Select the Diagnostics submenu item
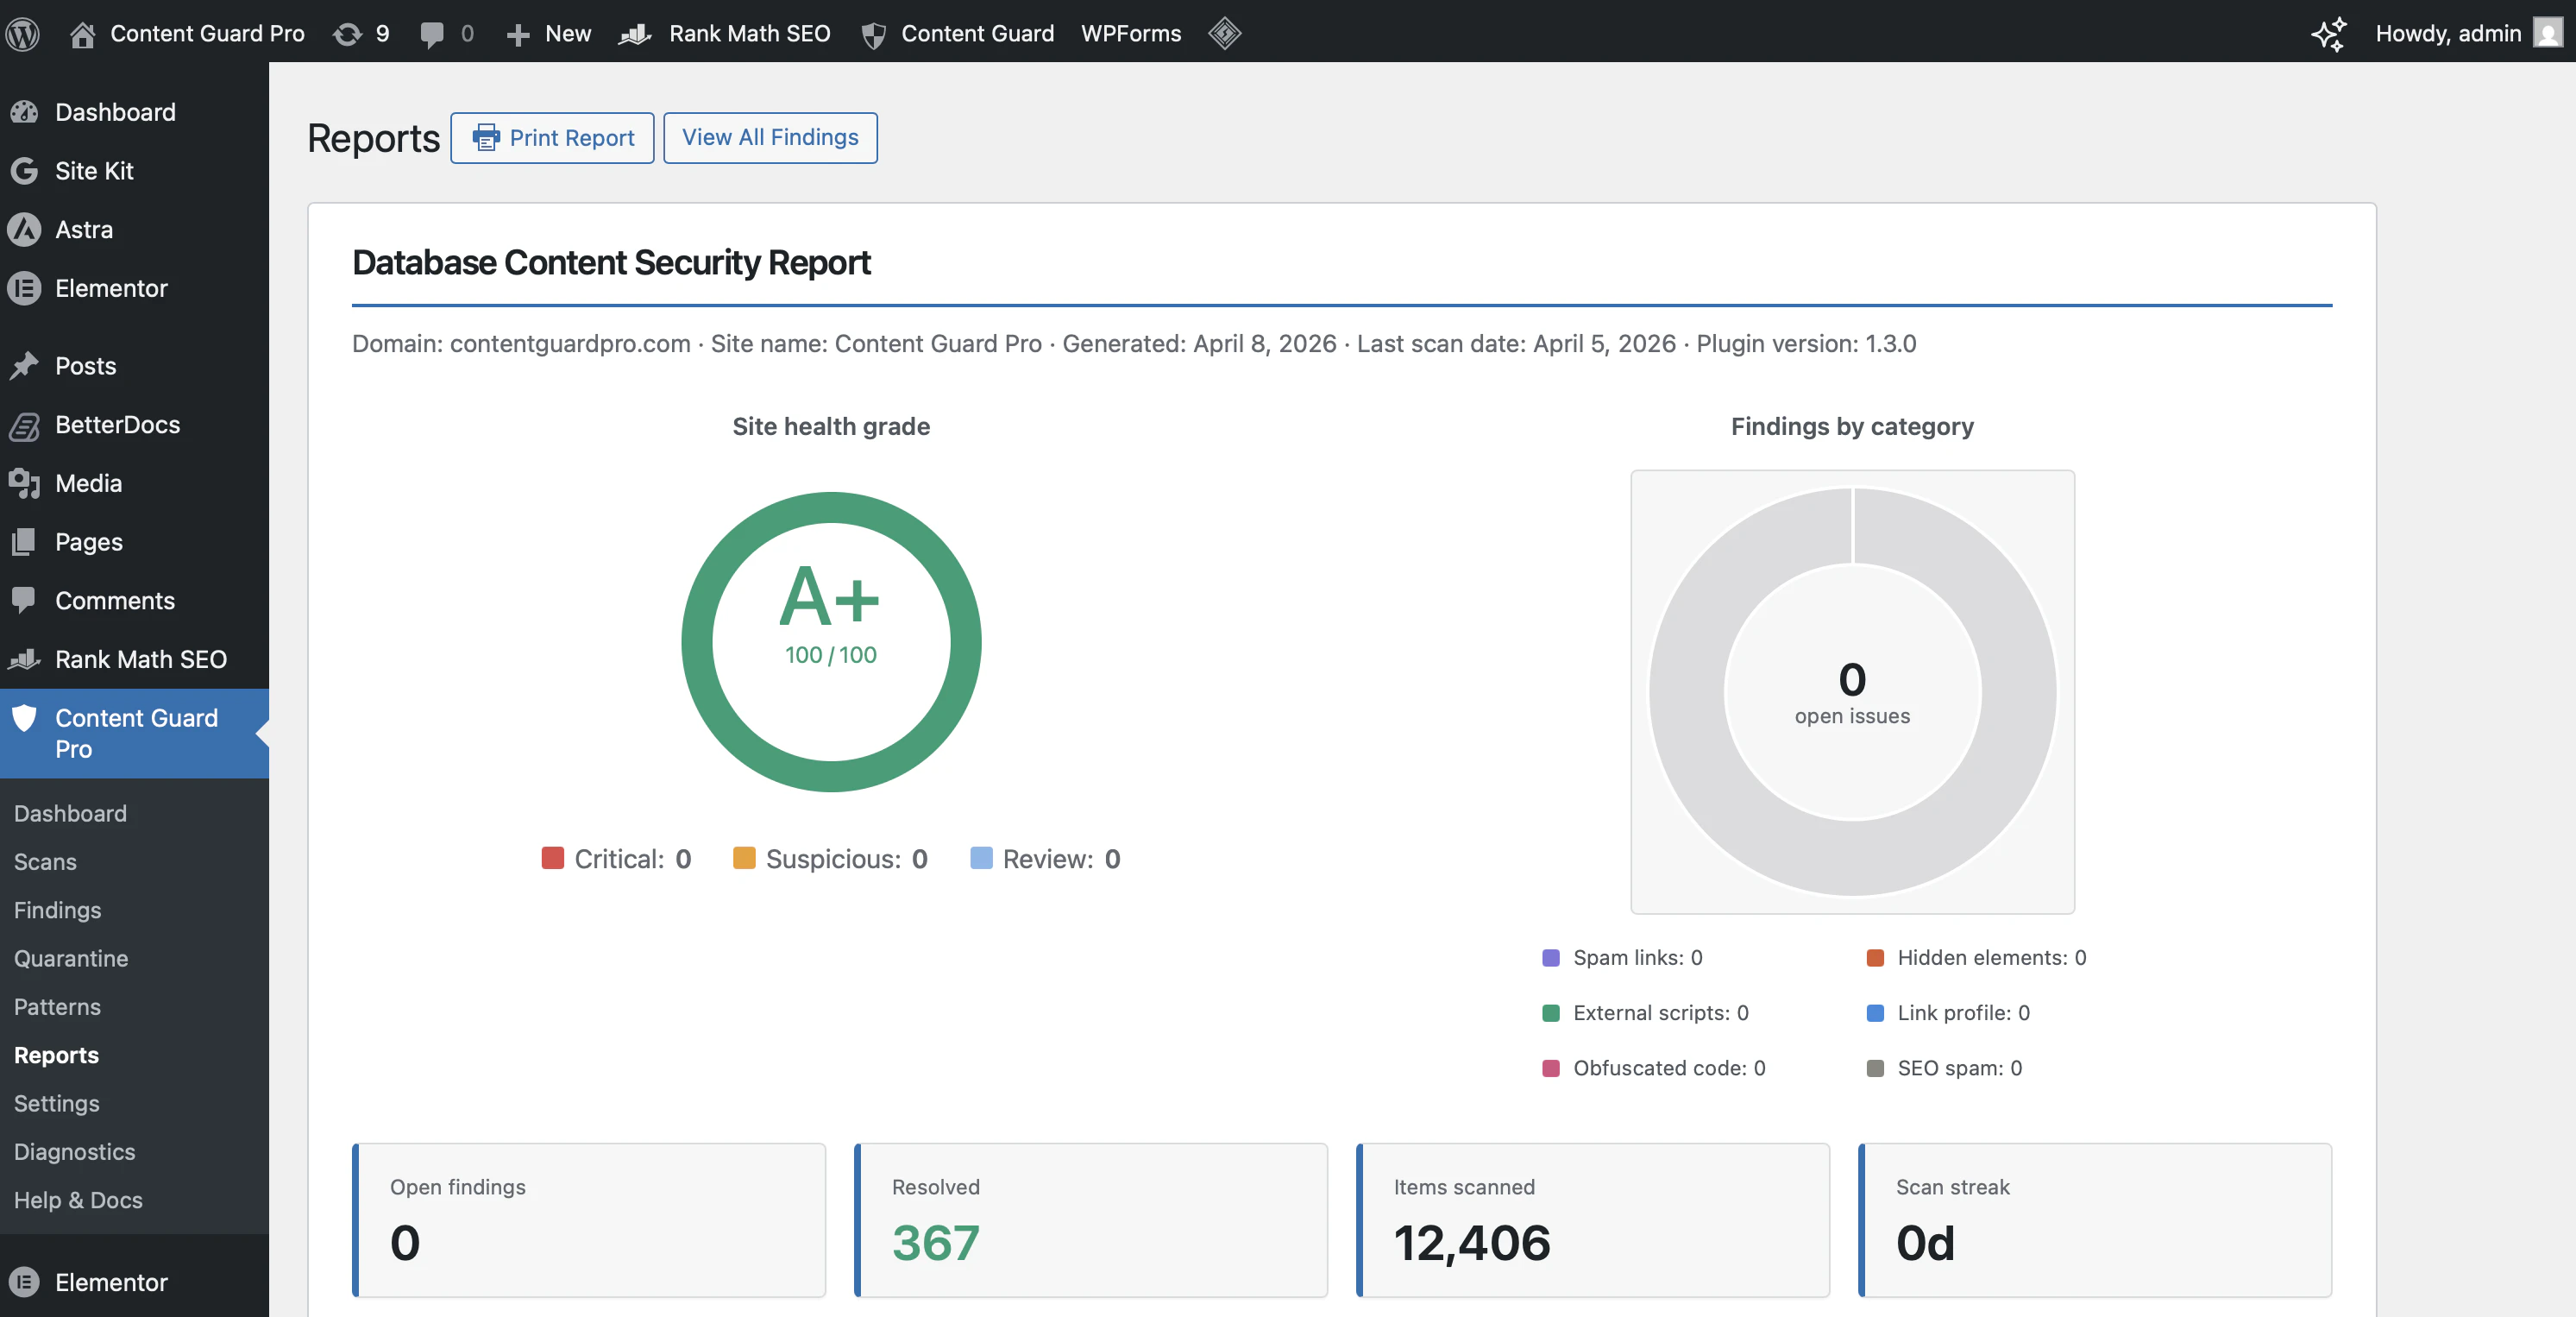The width and height of the screenshot is (2576, 1317). [x=74, y=1152]
